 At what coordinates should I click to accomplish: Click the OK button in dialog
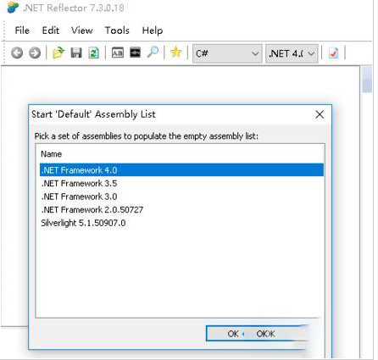click(257, 334)
